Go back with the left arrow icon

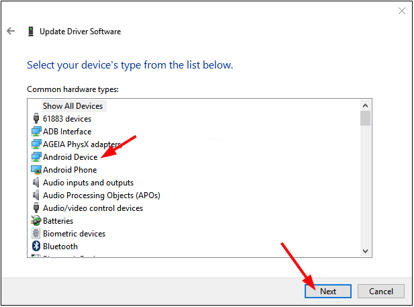click(11, 31)
